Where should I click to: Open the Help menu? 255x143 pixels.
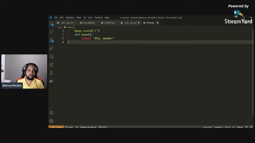(107, 17)
